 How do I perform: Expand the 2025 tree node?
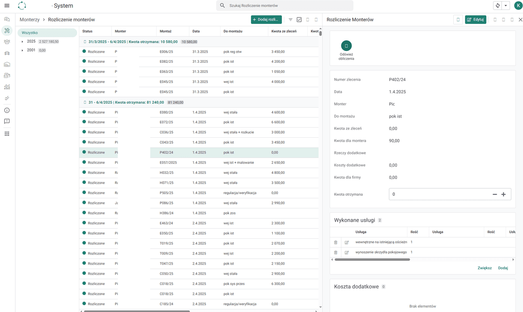click(22, 41)
